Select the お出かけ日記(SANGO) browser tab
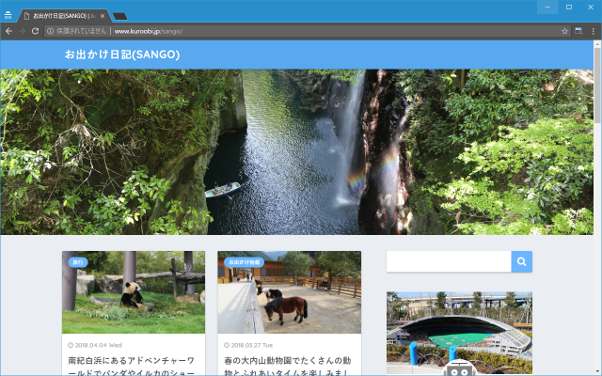This screenshot has width=602, height=376. pyautogui.click(x=64, y=16)
